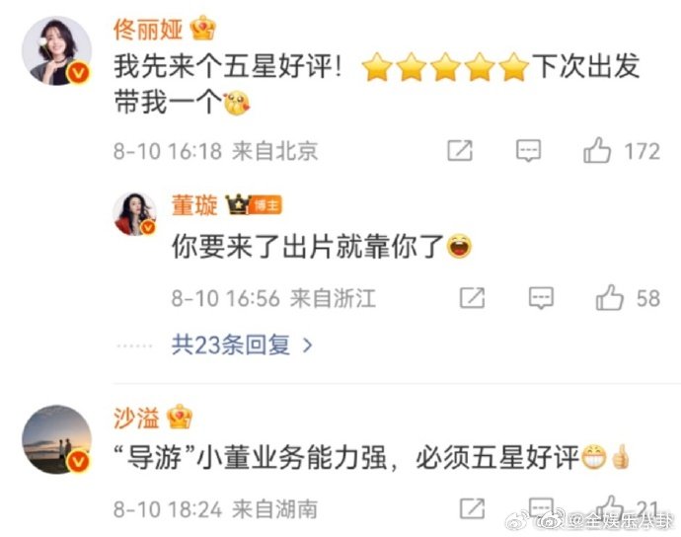Share 佟丽娅's comment via the forward icon
This screenshot has width=681, height=537.
(460, 151)
